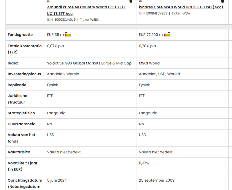Screen dimensions: 232x190
Task: Click the drag handle above iShares Core ETF
Action: click(x=140, y=1)
